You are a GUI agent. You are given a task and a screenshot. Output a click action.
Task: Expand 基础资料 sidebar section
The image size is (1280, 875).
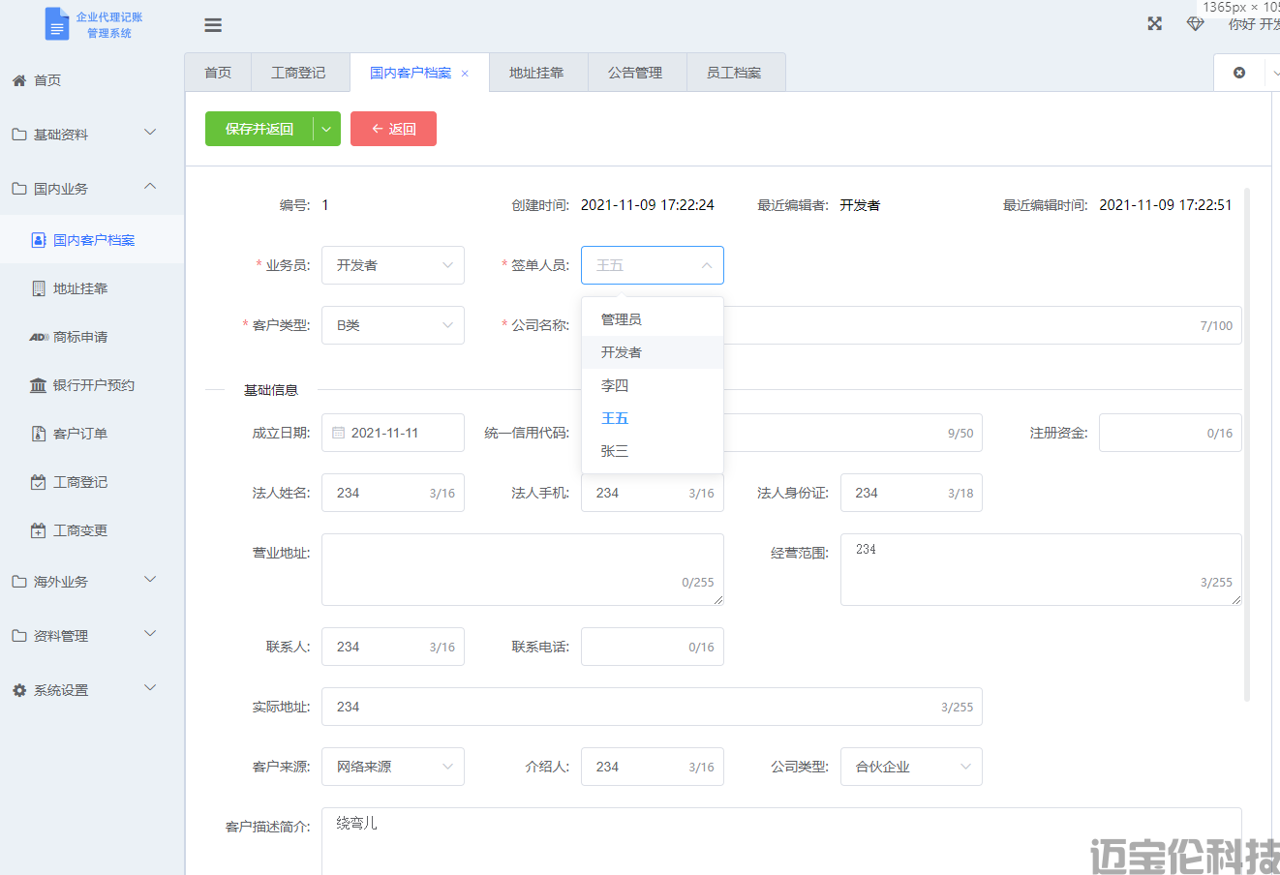(x=150, y=133)
